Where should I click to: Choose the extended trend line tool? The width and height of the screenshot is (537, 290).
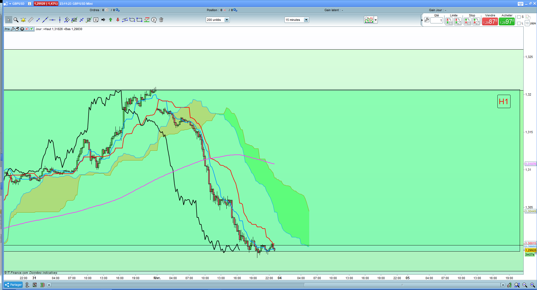[x=45, y=20]
